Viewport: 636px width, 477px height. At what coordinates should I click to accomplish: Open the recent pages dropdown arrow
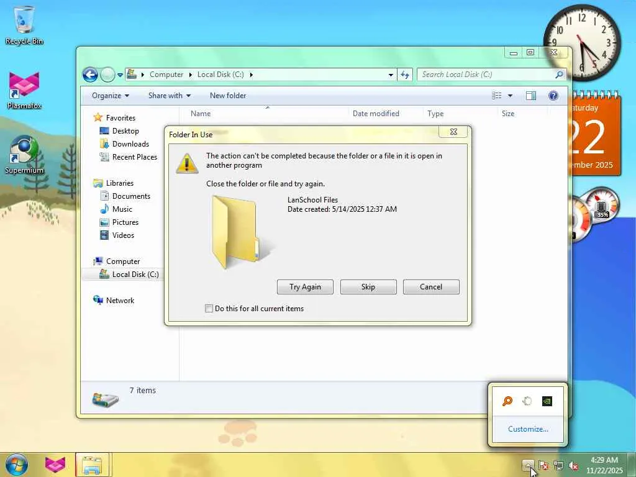[x=120, y=75]
